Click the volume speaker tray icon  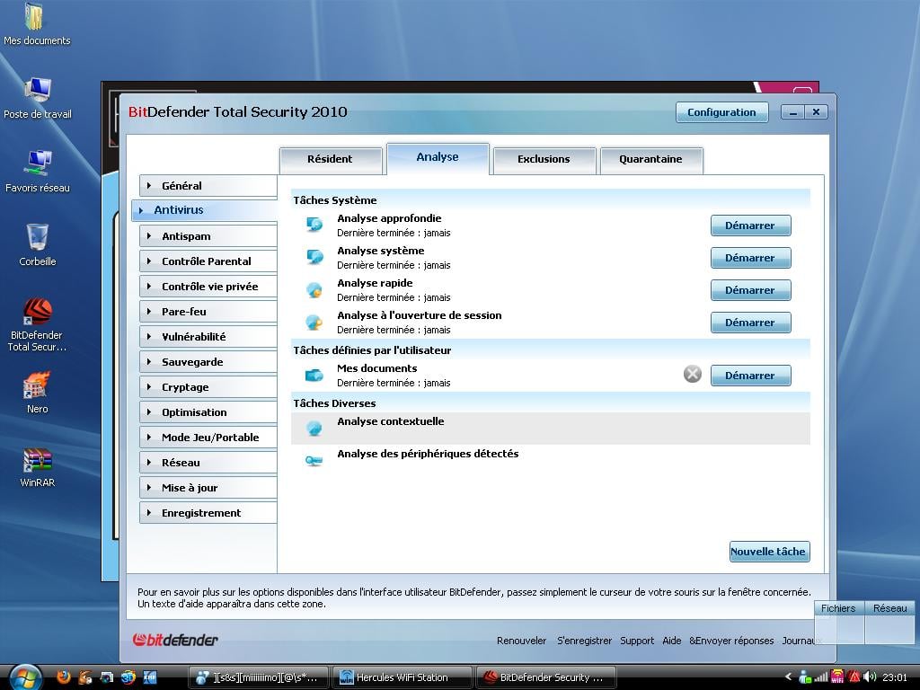pos(870,677)
